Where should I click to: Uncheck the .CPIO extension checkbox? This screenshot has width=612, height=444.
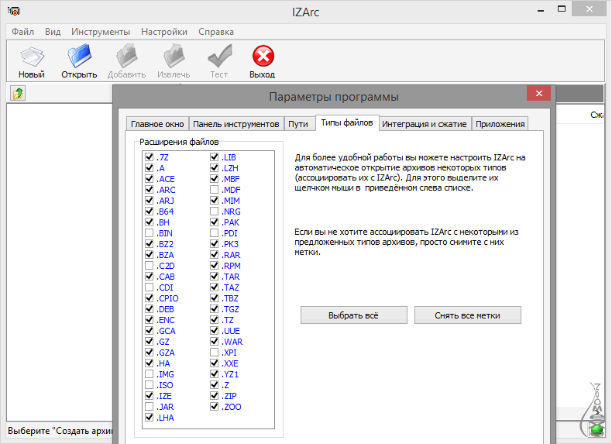click(x=149, y=298)
